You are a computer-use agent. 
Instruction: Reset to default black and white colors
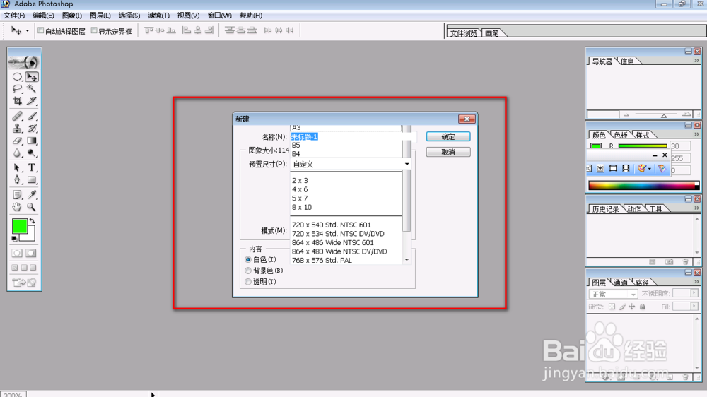point(14,238)
